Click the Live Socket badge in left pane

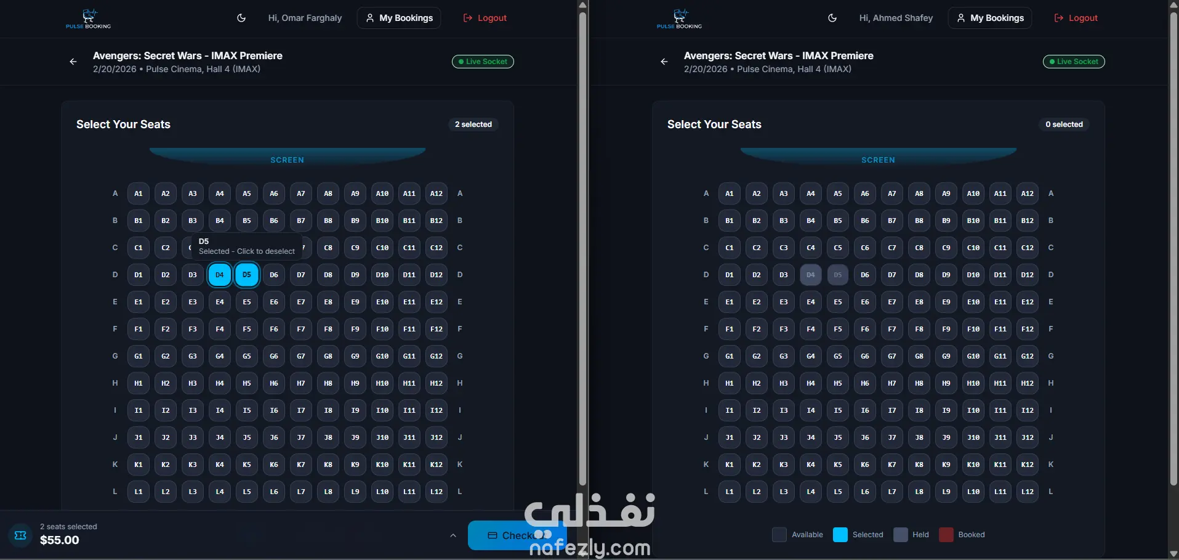(x=483, y=62)
